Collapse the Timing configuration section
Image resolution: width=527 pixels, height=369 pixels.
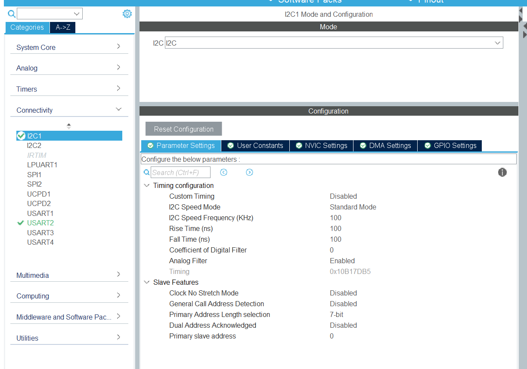tap(147, 186)
